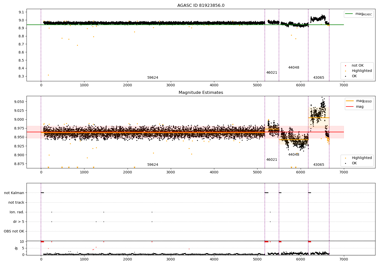Click the 44048 observation label in top plot

[x=294, y=68]
